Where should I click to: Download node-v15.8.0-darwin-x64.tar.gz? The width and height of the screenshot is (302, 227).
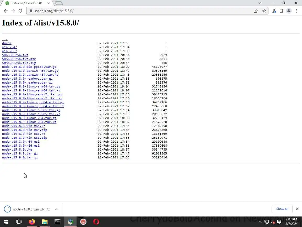pyautogui.click(x=30, y=71)
